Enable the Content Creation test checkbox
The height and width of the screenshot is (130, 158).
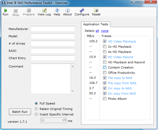pos(105,67)
